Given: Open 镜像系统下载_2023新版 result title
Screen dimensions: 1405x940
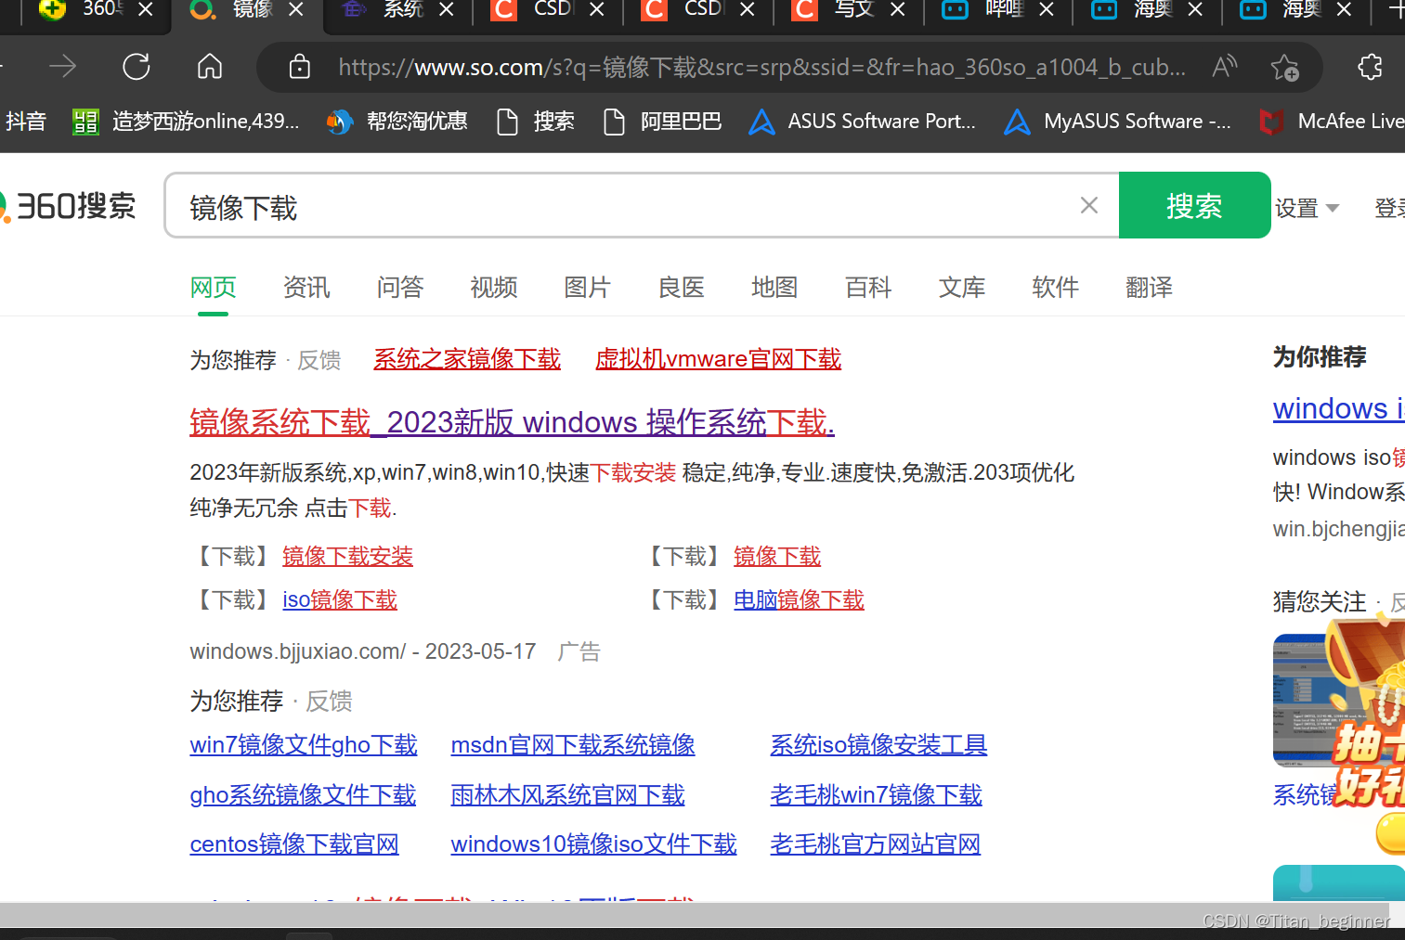Looking at the screenshot, I should click(512, 422).
